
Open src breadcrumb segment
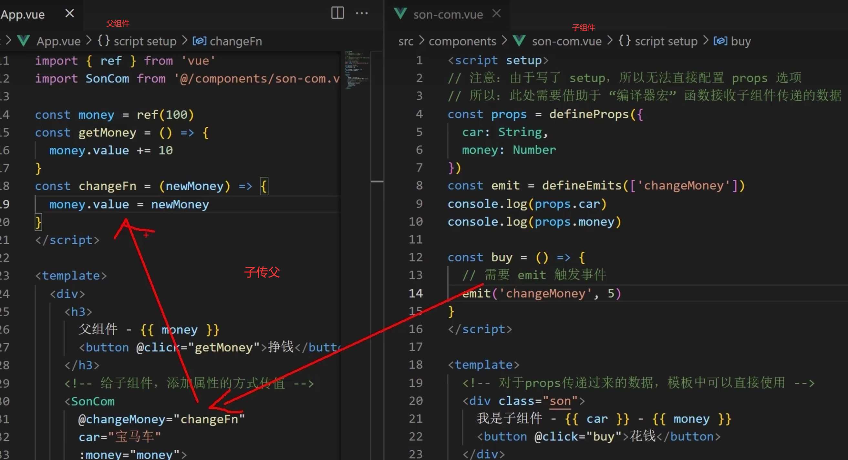[406, 41]
